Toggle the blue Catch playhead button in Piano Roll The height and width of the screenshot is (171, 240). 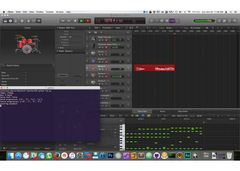click(x=143, y=116)
